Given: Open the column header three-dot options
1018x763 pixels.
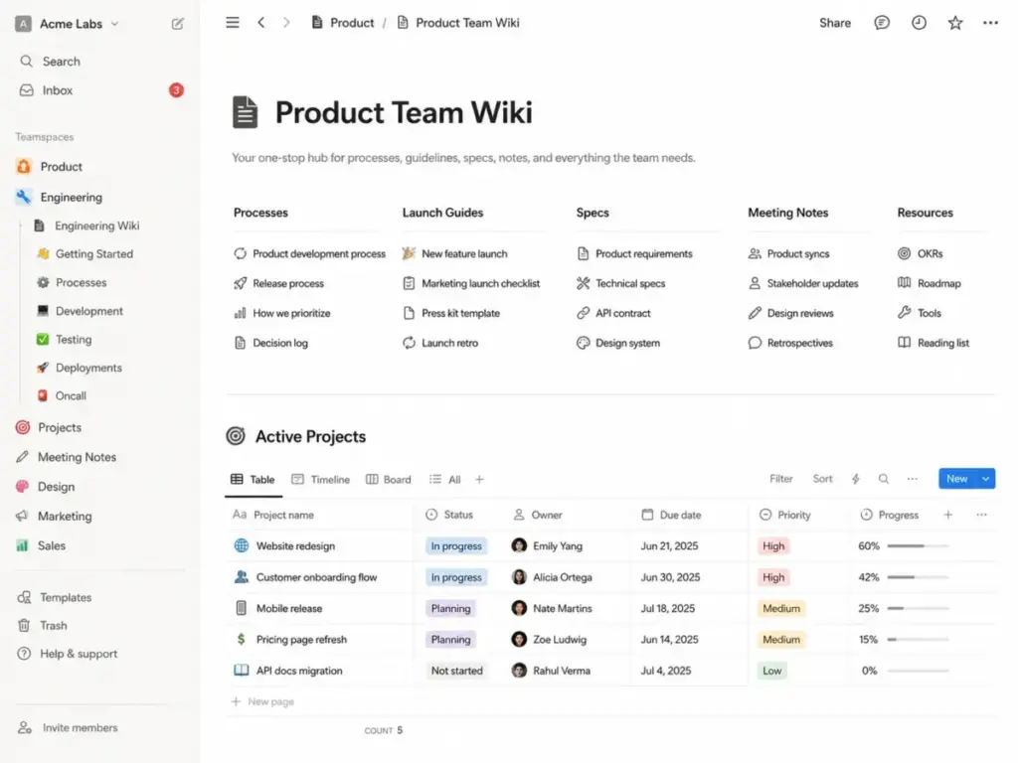Looking at the screenshot, I should 981,515.
